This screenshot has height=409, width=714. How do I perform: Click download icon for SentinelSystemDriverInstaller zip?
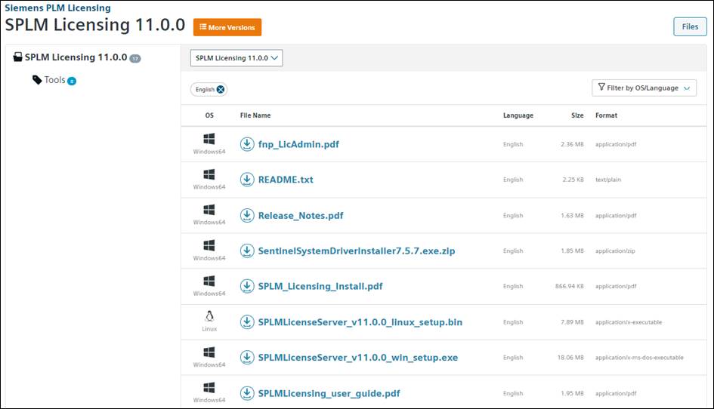tap(247, 251)
